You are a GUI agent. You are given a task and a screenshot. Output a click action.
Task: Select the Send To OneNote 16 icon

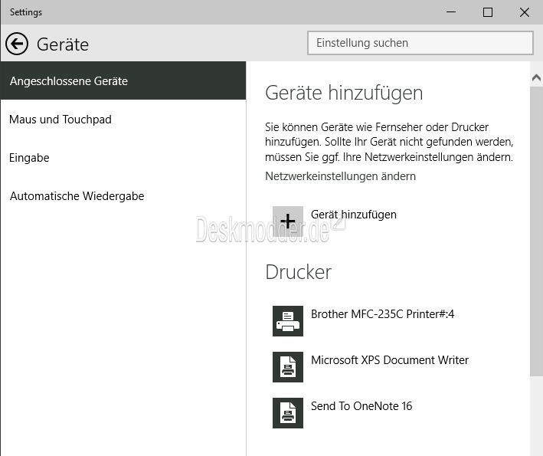pyautogui.click(x=288, y=413)
